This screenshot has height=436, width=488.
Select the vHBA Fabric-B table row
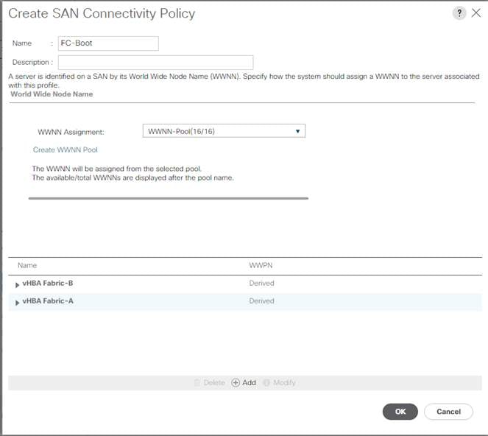[245, 284]
